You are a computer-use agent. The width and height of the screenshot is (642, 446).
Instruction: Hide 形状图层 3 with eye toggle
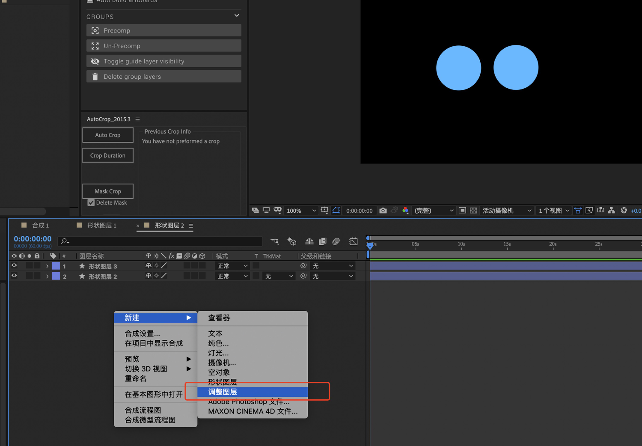point(14,265)
